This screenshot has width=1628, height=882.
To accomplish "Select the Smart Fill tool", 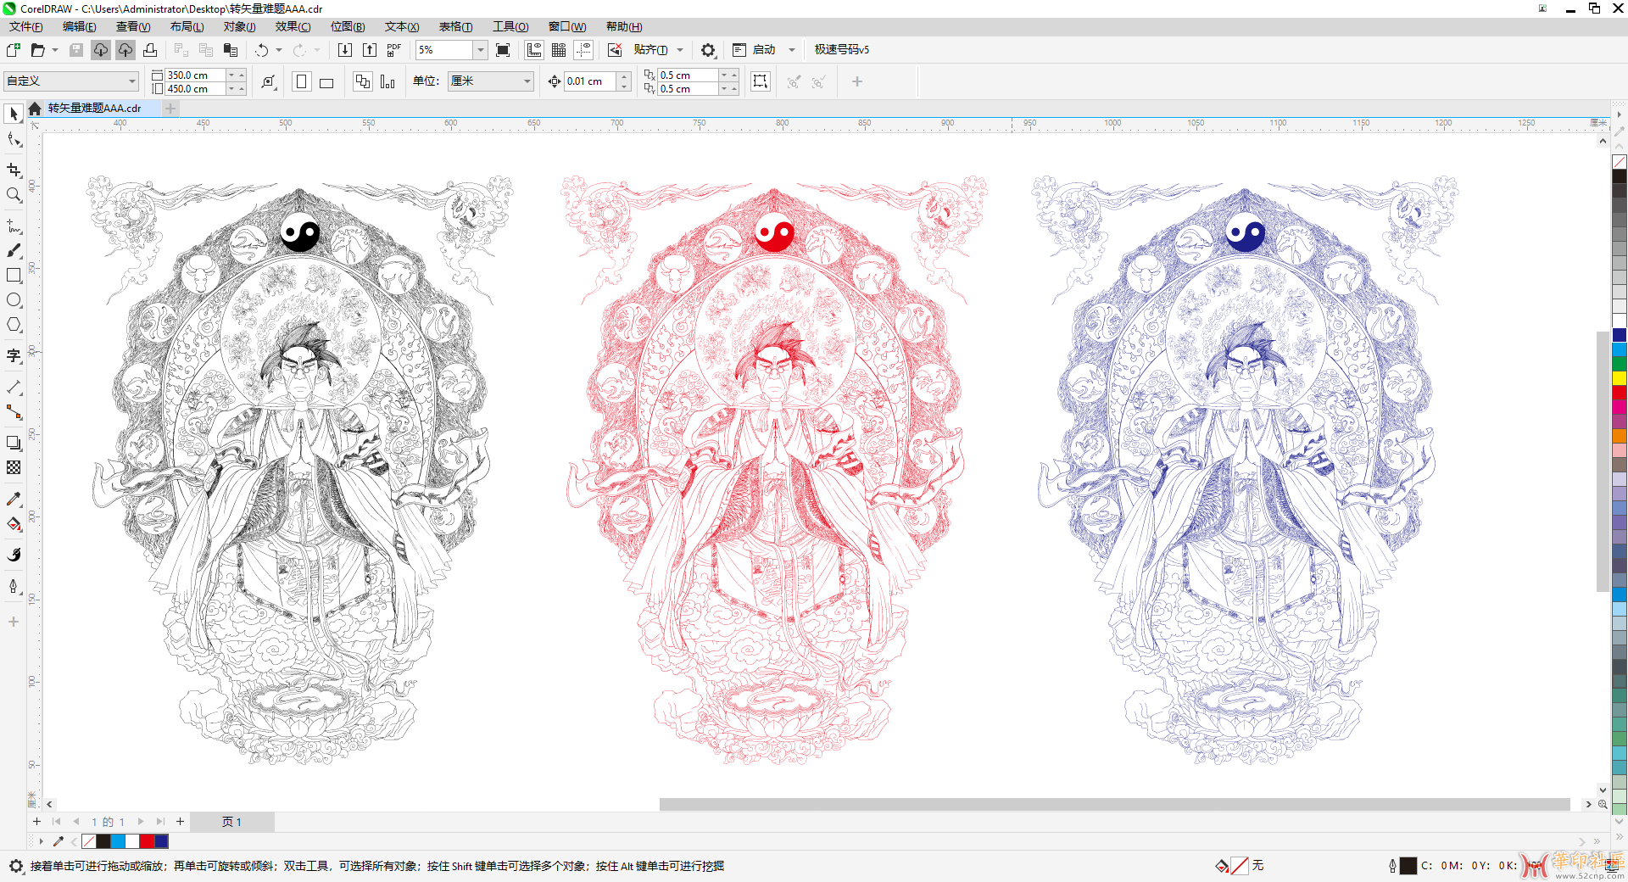I will (x=14, y=555).
